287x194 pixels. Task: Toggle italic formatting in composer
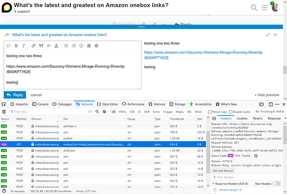pyautogui.click(x=24, y=46)
